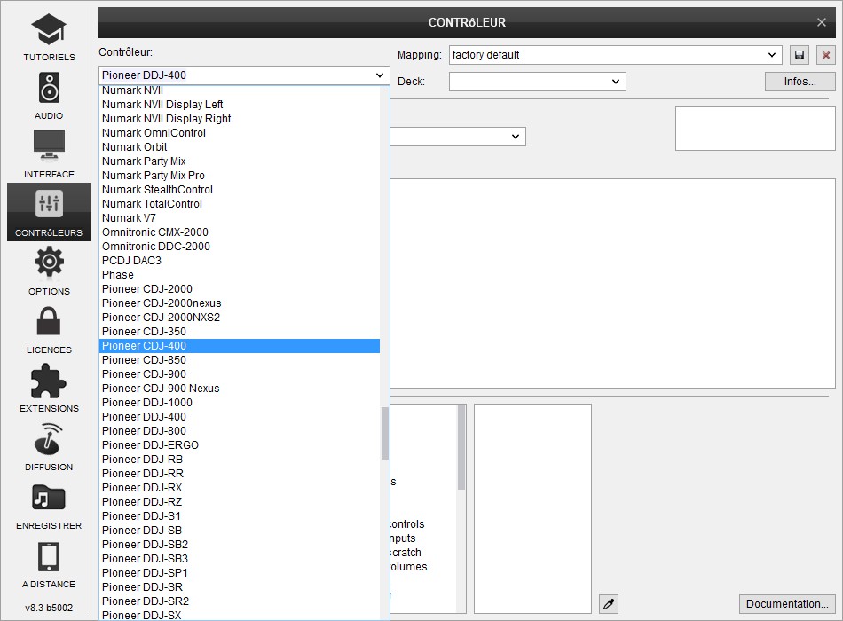This screenshot has width=843, height=621.
Task: Open the Extensions puzzle section
Action: [x=49, y=389]
